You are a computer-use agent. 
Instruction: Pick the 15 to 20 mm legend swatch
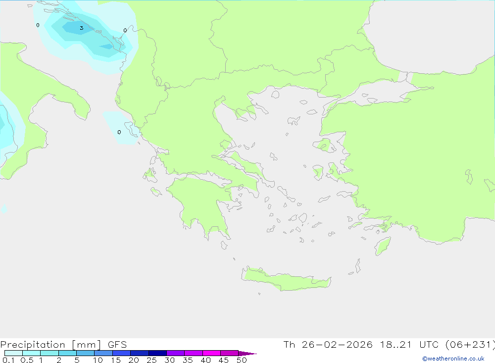point(122,353)
